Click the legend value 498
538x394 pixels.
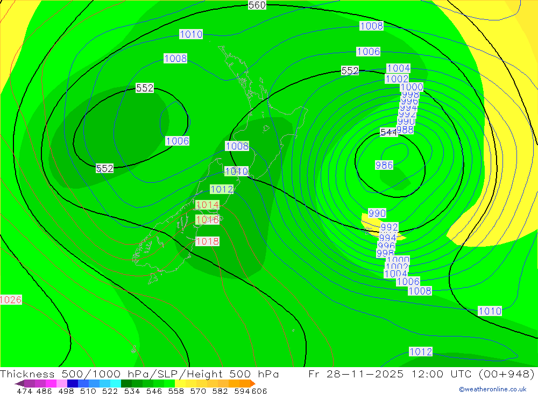(66, 391)
